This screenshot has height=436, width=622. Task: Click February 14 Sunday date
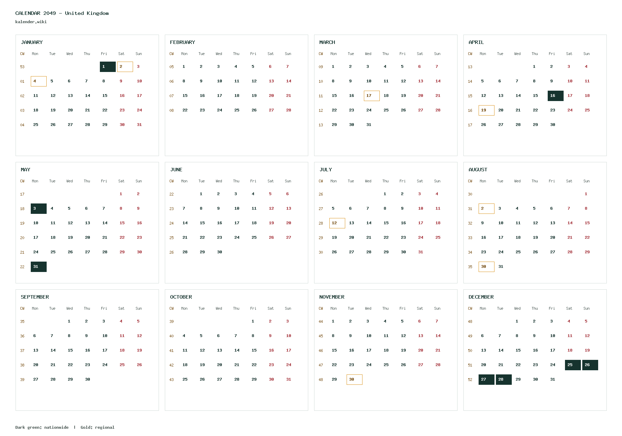(x=289, y=81)
